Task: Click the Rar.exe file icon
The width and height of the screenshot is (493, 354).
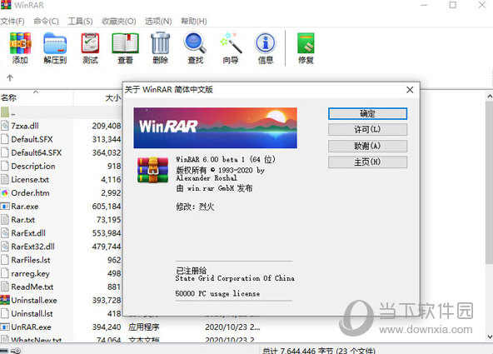Action: coord(5,207)
